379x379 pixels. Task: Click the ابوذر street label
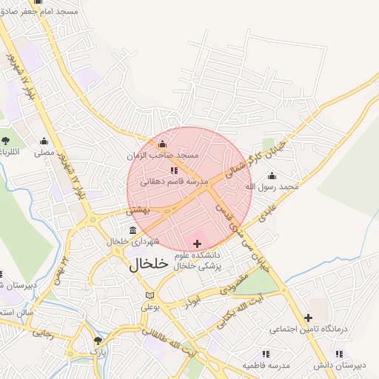[192, 302]
